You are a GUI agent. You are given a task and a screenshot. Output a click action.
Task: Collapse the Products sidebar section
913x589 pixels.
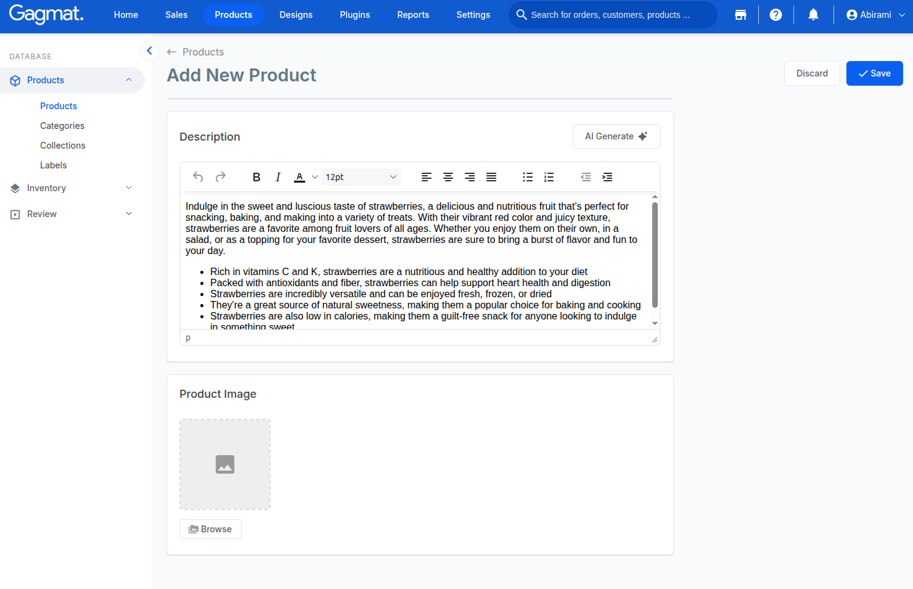(x=129, y=80)
